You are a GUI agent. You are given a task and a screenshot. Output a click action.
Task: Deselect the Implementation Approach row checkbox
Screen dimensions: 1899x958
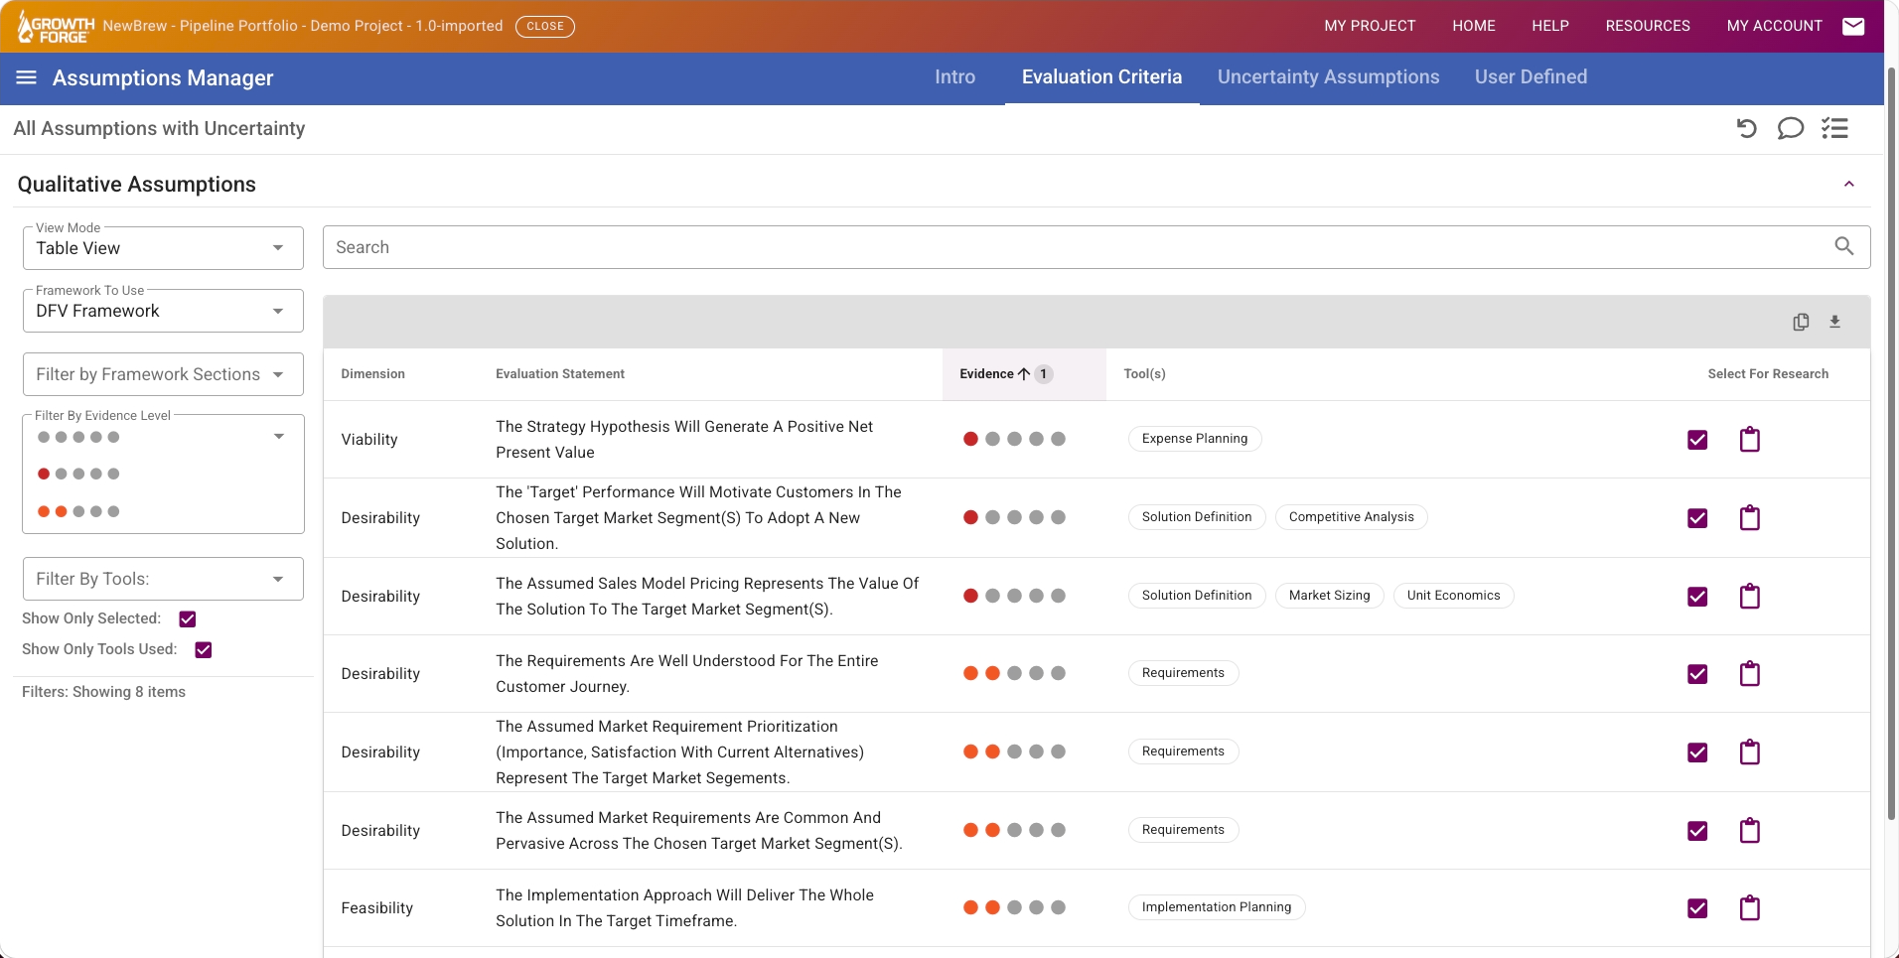[x=1697, y=908]
